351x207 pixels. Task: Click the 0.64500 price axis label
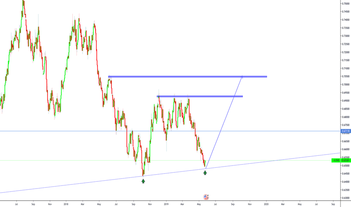346,174
